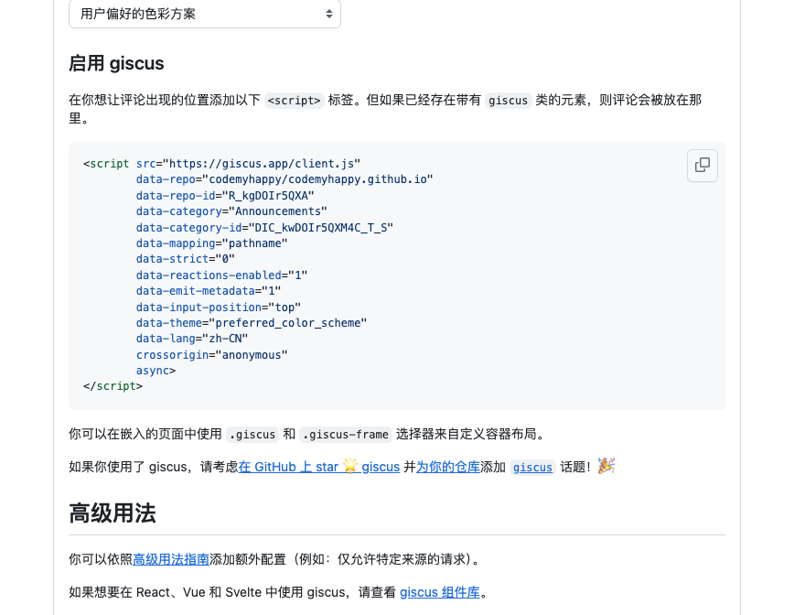Click the .giscus inline selector code

[x=252, y=434]
